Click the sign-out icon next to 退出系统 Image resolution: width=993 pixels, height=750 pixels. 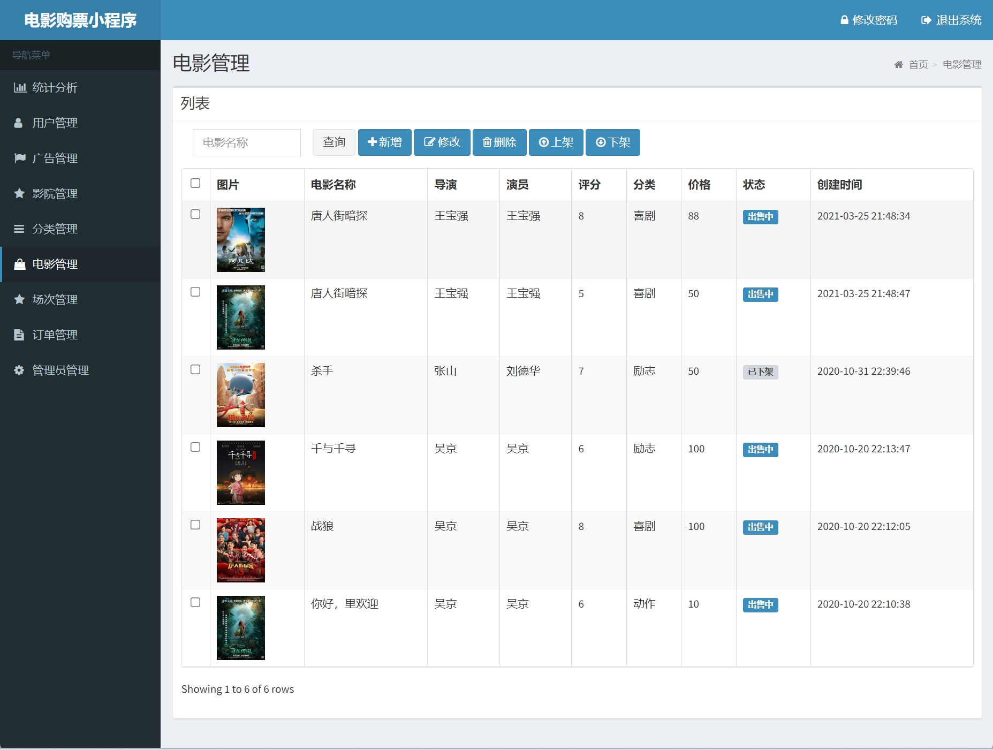click(926, 20)
